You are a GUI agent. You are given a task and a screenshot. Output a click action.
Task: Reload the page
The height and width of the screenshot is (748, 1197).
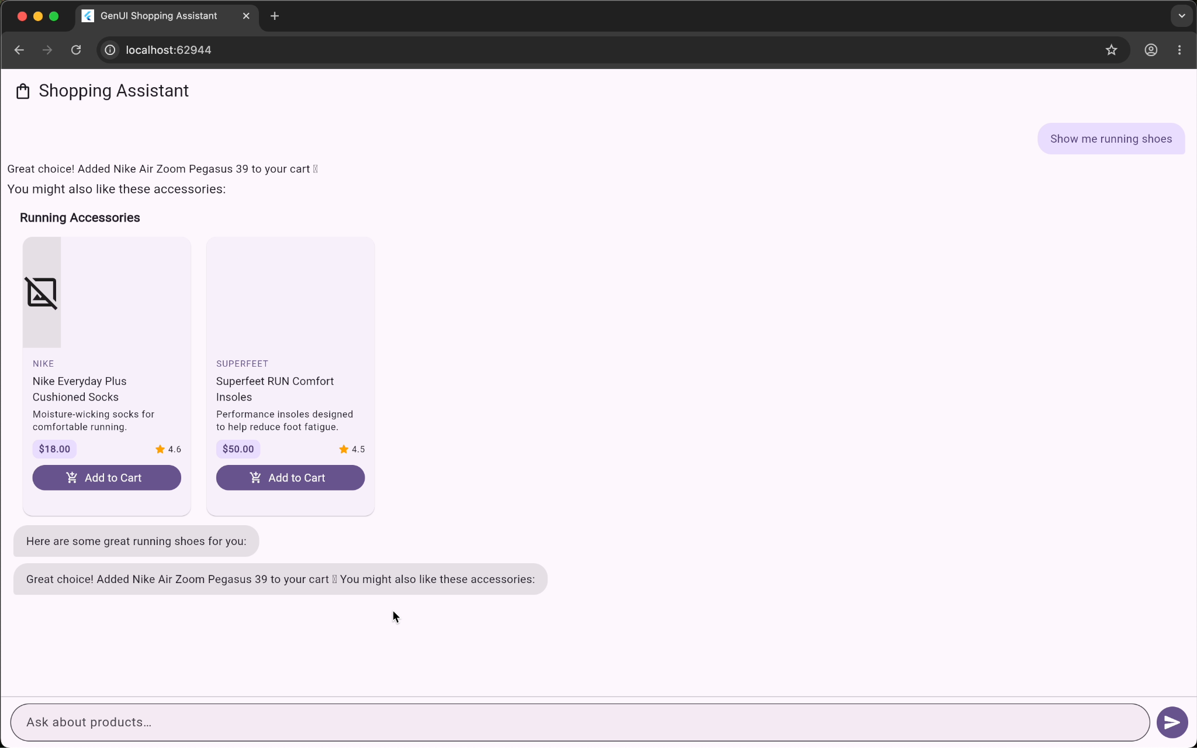[x=76, y=50]
